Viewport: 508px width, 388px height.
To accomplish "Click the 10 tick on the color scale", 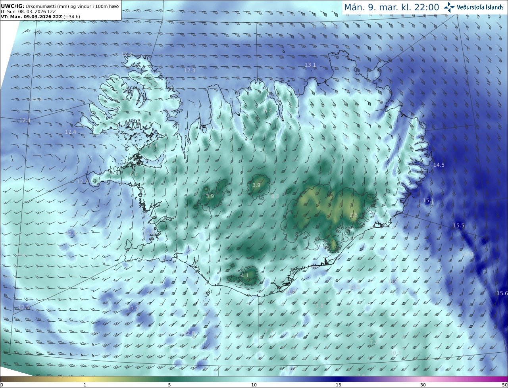I will tap(254, 385).
